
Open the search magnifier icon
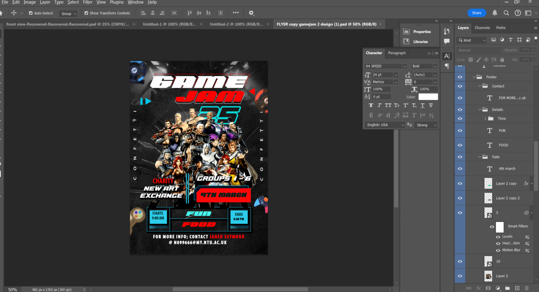(506, 13)
